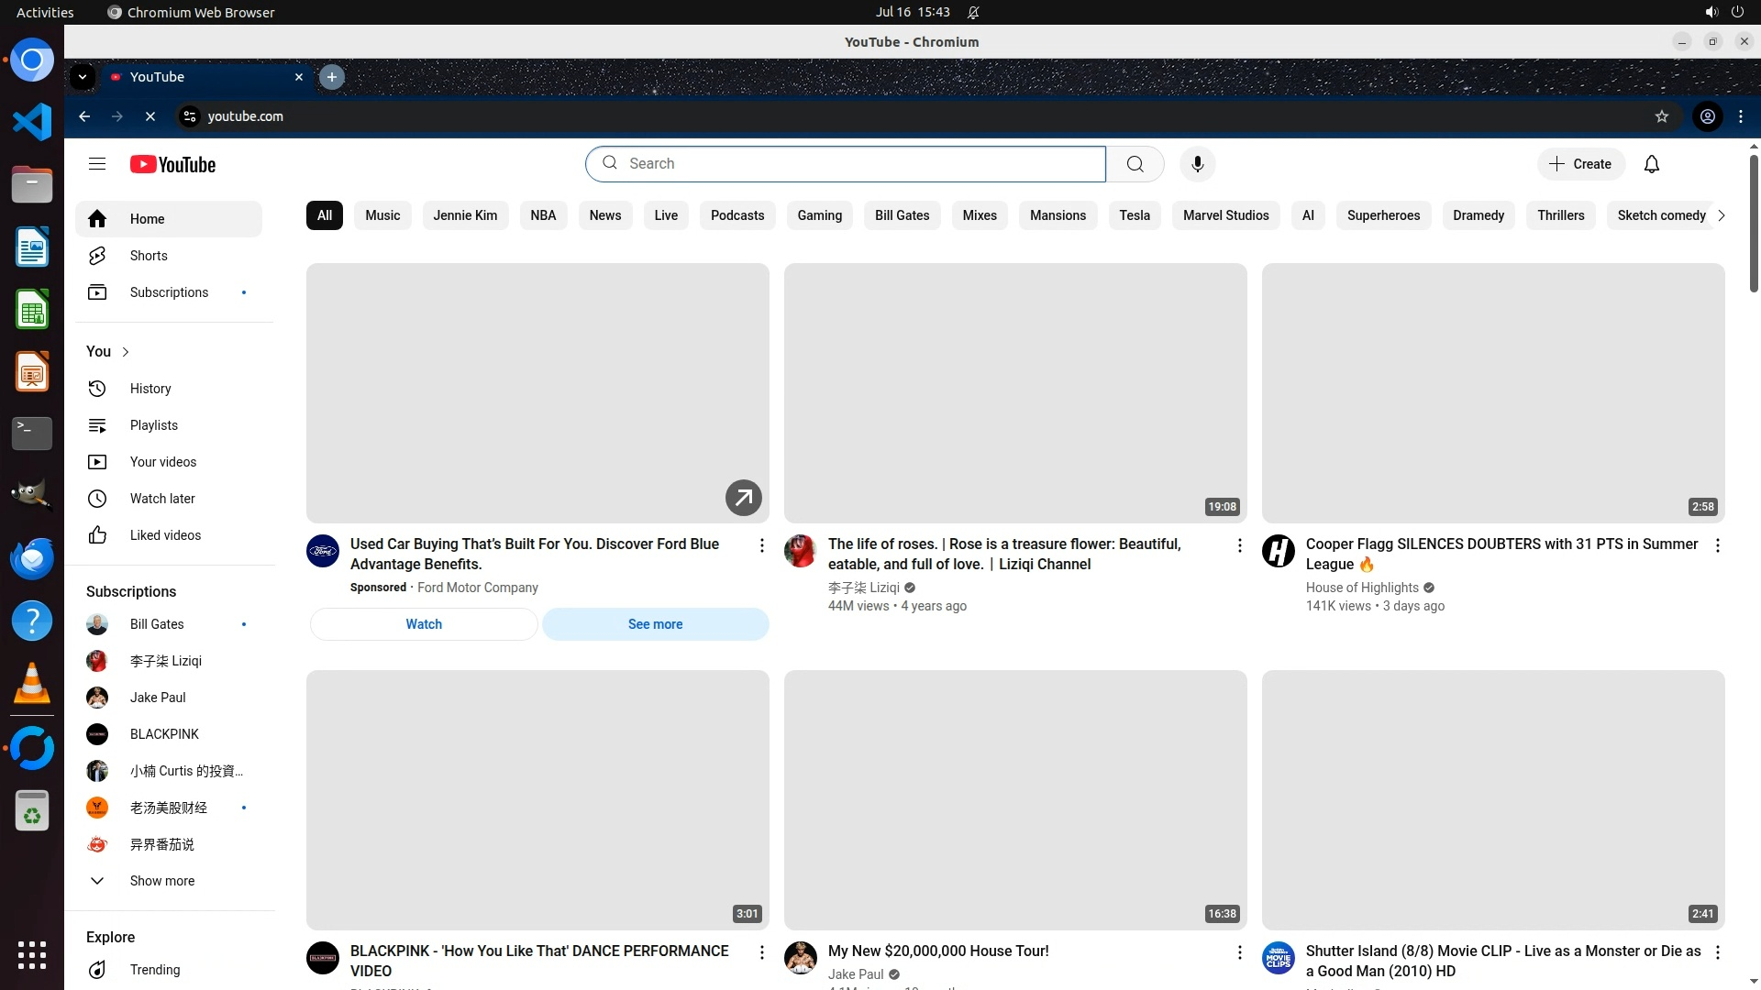Open Watch later in sidebar
Image resolution: width=1761 pixels, height=990 pixels.
point(162,499)
